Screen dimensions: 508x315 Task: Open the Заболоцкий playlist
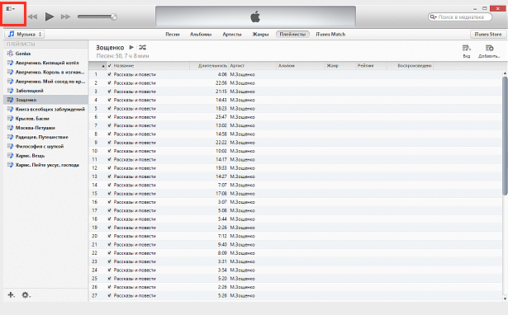click(45, 91)
